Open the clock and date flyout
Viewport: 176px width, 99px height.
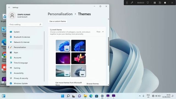166,96
